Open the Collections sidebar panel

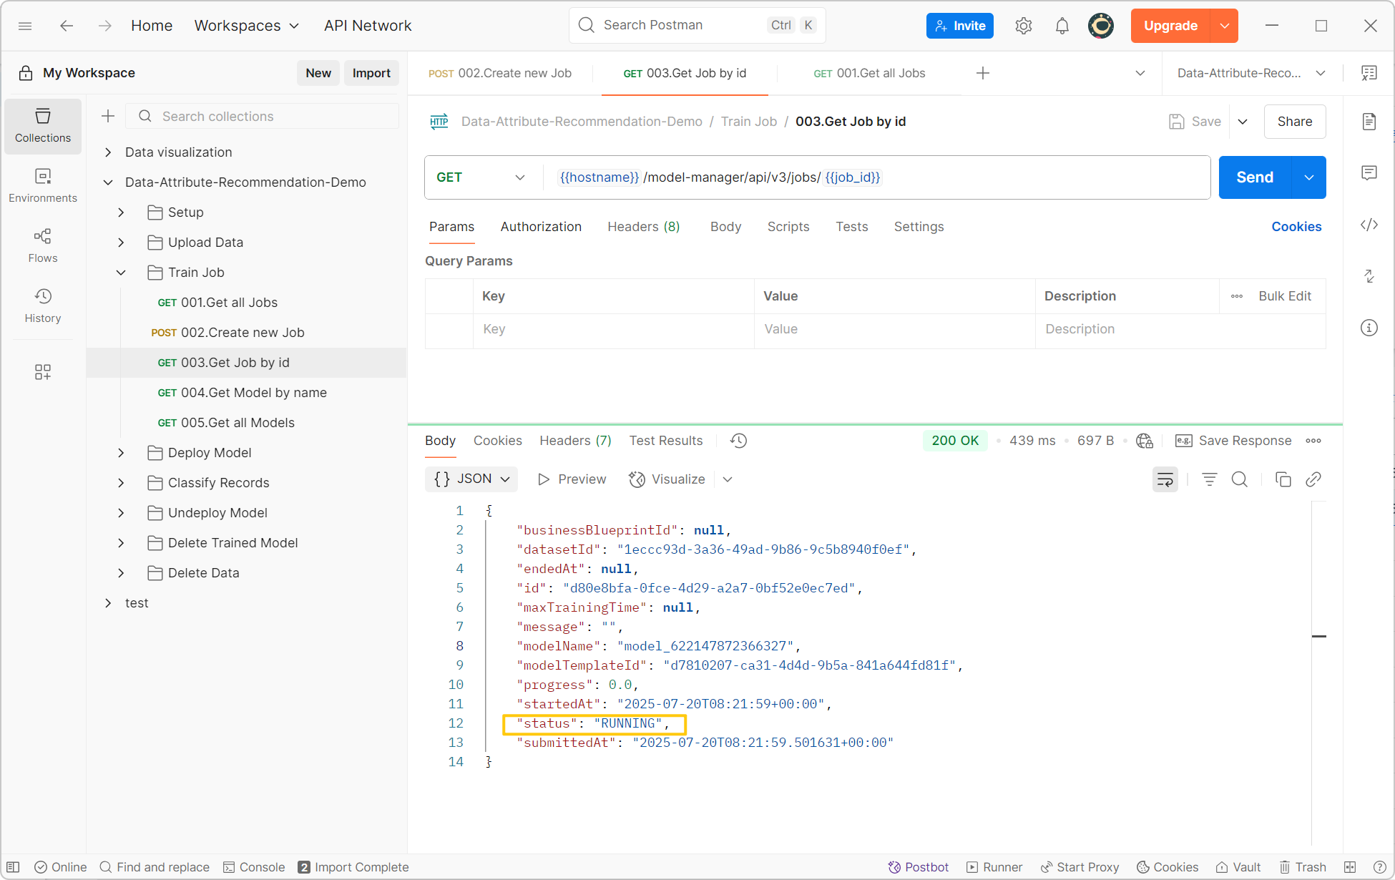(x=43, y=126)
